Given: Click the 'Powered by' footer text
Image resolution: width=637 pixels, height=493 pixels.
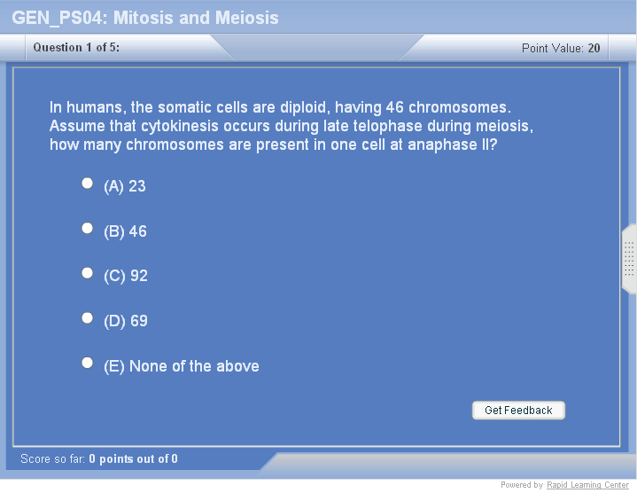Looking at the screenshot, I should [x=521, y=485].
